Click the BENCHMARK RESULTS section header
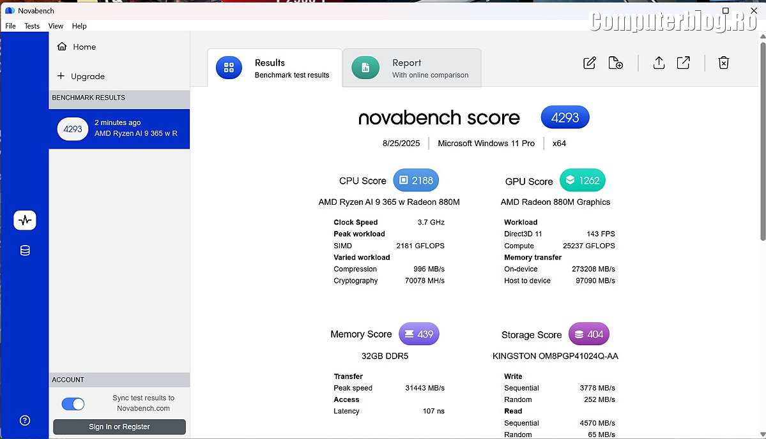Viewport: 766px width, 439px height. [119, 98]
